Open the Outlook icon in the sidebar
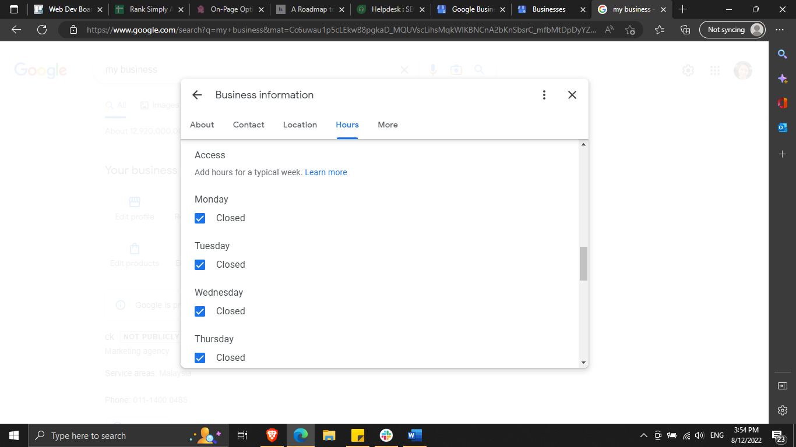The height and width of the screenshot is (447, 796). [x=783, y=127]
